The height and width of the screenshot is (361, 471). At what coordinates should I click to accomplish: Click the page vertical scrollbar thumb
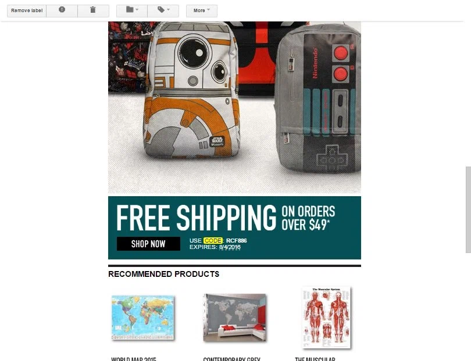click(x=468, y=210)
